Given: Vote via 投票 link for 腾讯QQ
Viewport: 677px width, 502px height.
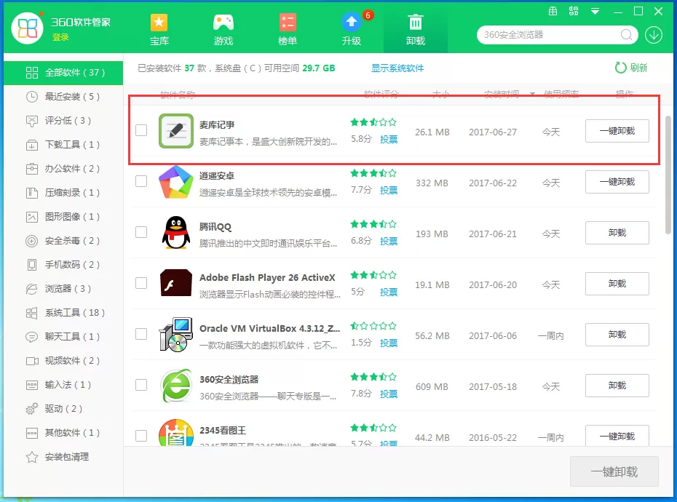Looking at the screenshot, I should pos(389,242).
